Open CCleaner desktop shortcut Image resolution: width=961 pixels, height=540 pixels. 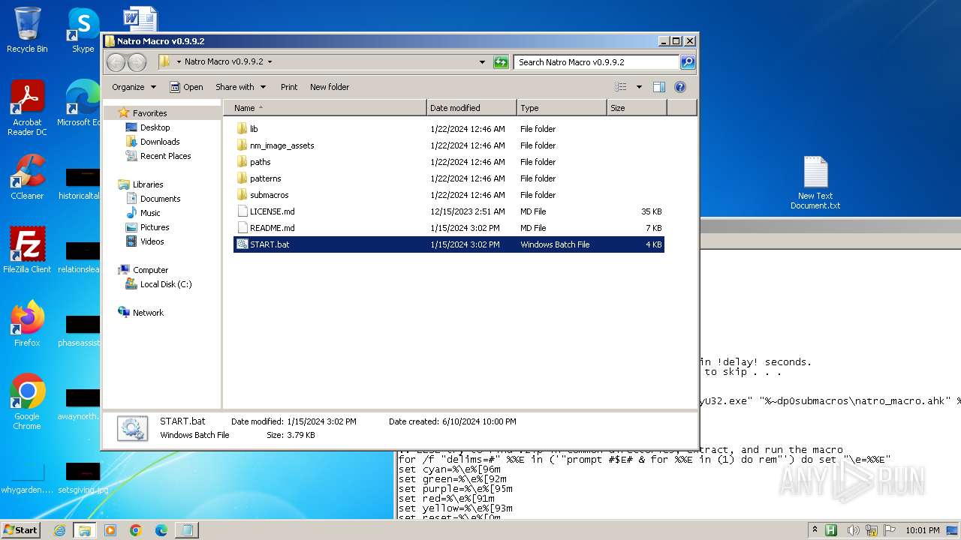click(27, 177)
